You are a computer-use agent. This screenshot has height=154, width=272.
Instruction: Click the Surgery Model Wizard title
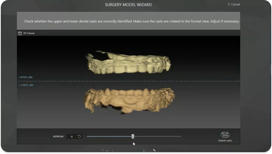[x=129, y=5]
